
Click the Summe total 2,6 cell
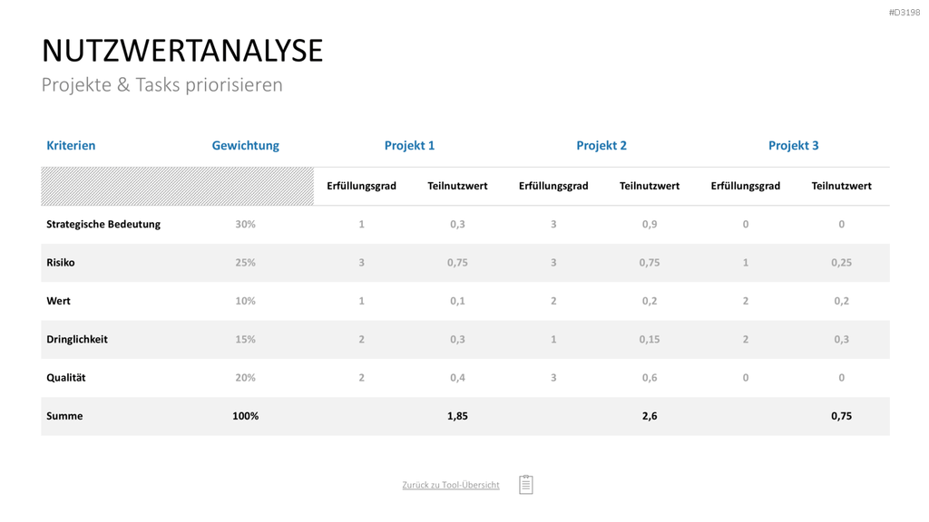(x=650, y=416)
